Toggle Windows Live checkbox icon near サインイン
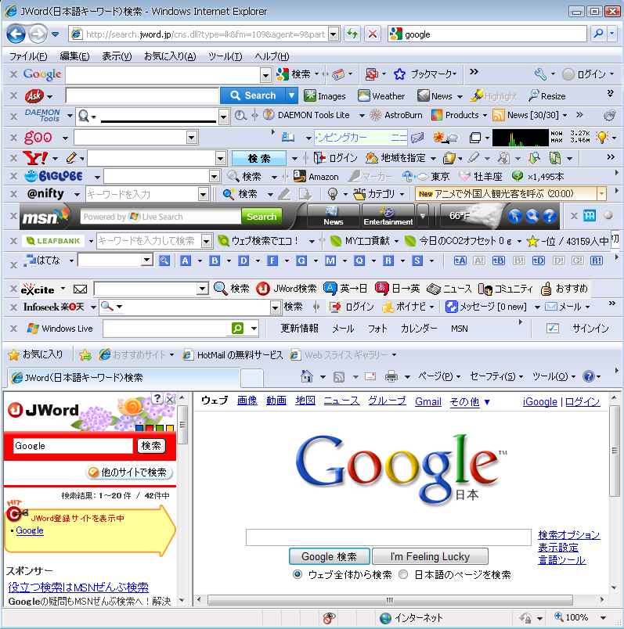This screenshot has width=624, height=629. point(553,329)
